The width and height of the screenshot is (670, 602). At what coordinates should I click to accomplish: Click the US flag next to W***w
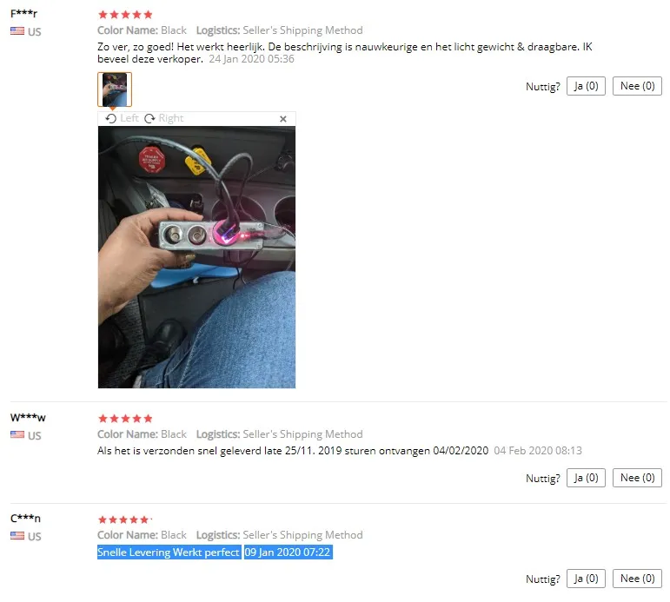(x=17, y=435)
